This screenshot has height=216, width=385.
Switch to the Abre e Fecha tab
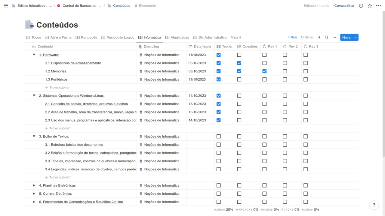click(58, 37)
